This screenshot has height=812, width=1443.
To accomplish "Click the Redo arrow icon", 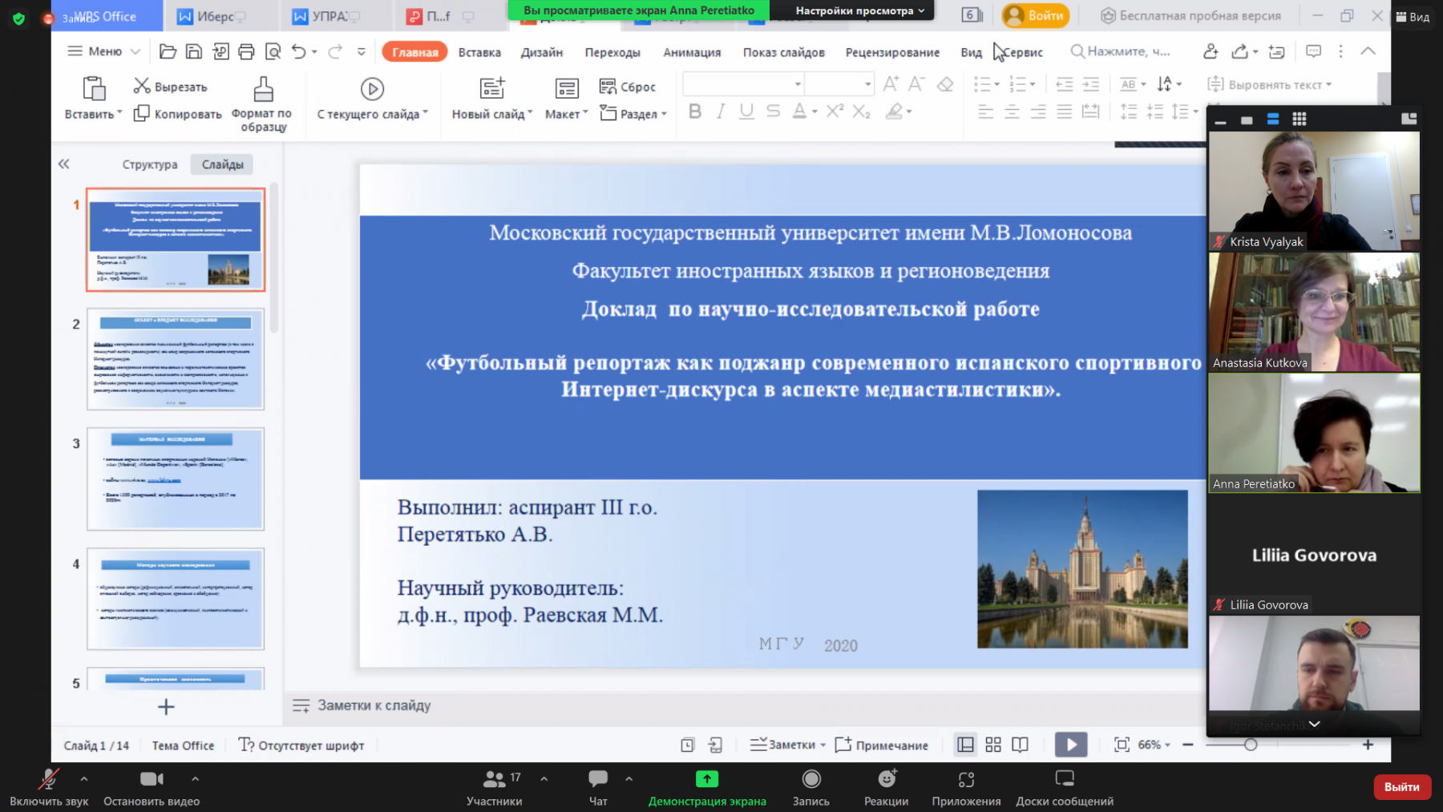I will [335, 51].
